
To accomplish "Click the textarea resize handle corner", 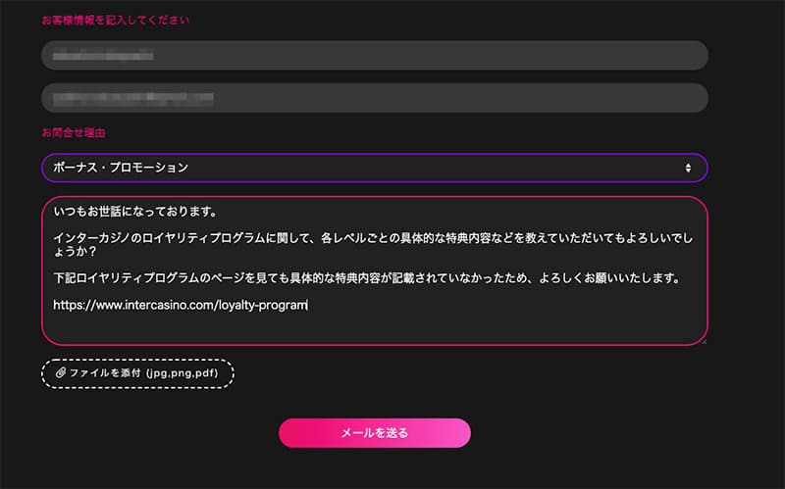I will coord(704,341).
